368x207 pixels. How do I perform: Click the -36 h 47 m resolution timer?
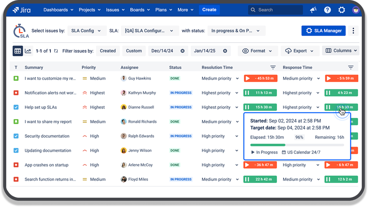(260, 165)
